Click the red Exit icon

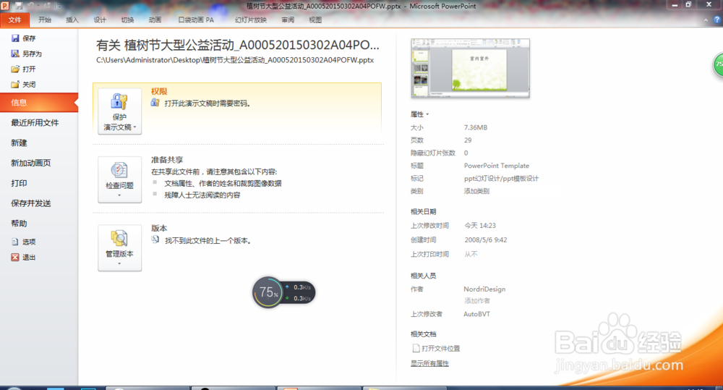click(15, 257)
